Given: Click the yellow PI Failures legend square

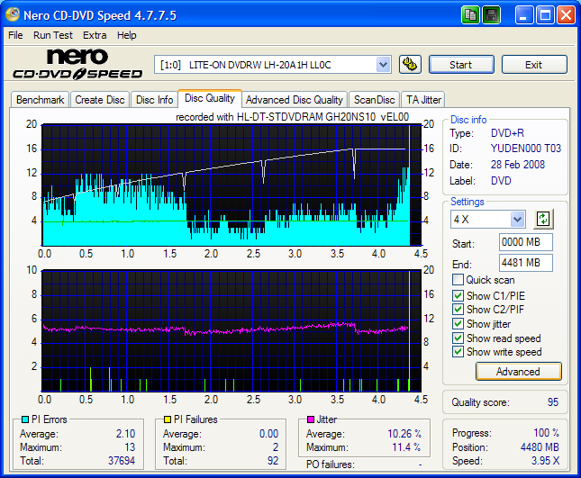Looking at the screenshot, I should click(168, 419).
